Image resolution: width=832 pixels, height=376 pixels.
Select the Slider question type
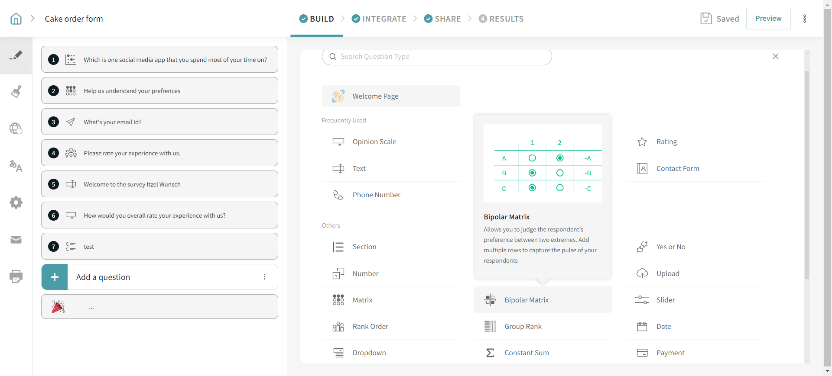coord(665,300)
